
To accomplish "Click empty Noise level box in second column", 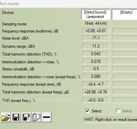I will tap(125, 38).
